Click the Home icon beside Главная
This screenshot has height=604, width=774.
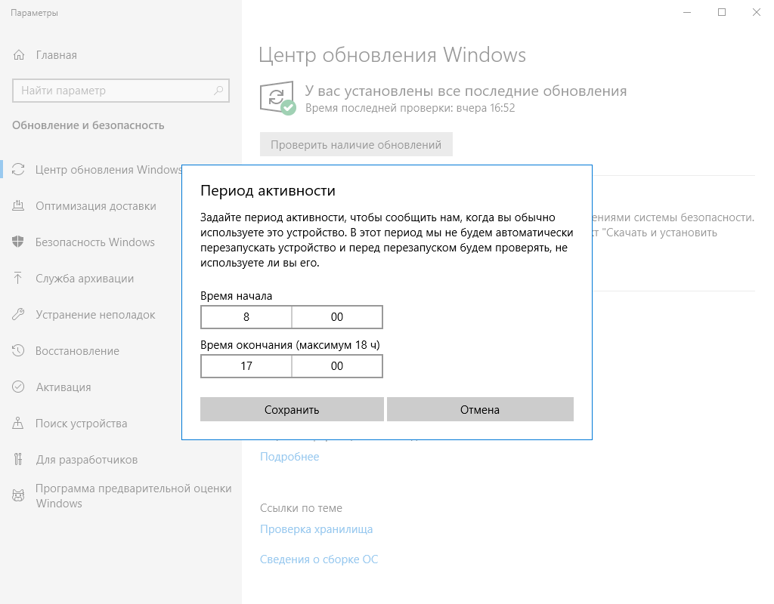[x=19, y=55]
